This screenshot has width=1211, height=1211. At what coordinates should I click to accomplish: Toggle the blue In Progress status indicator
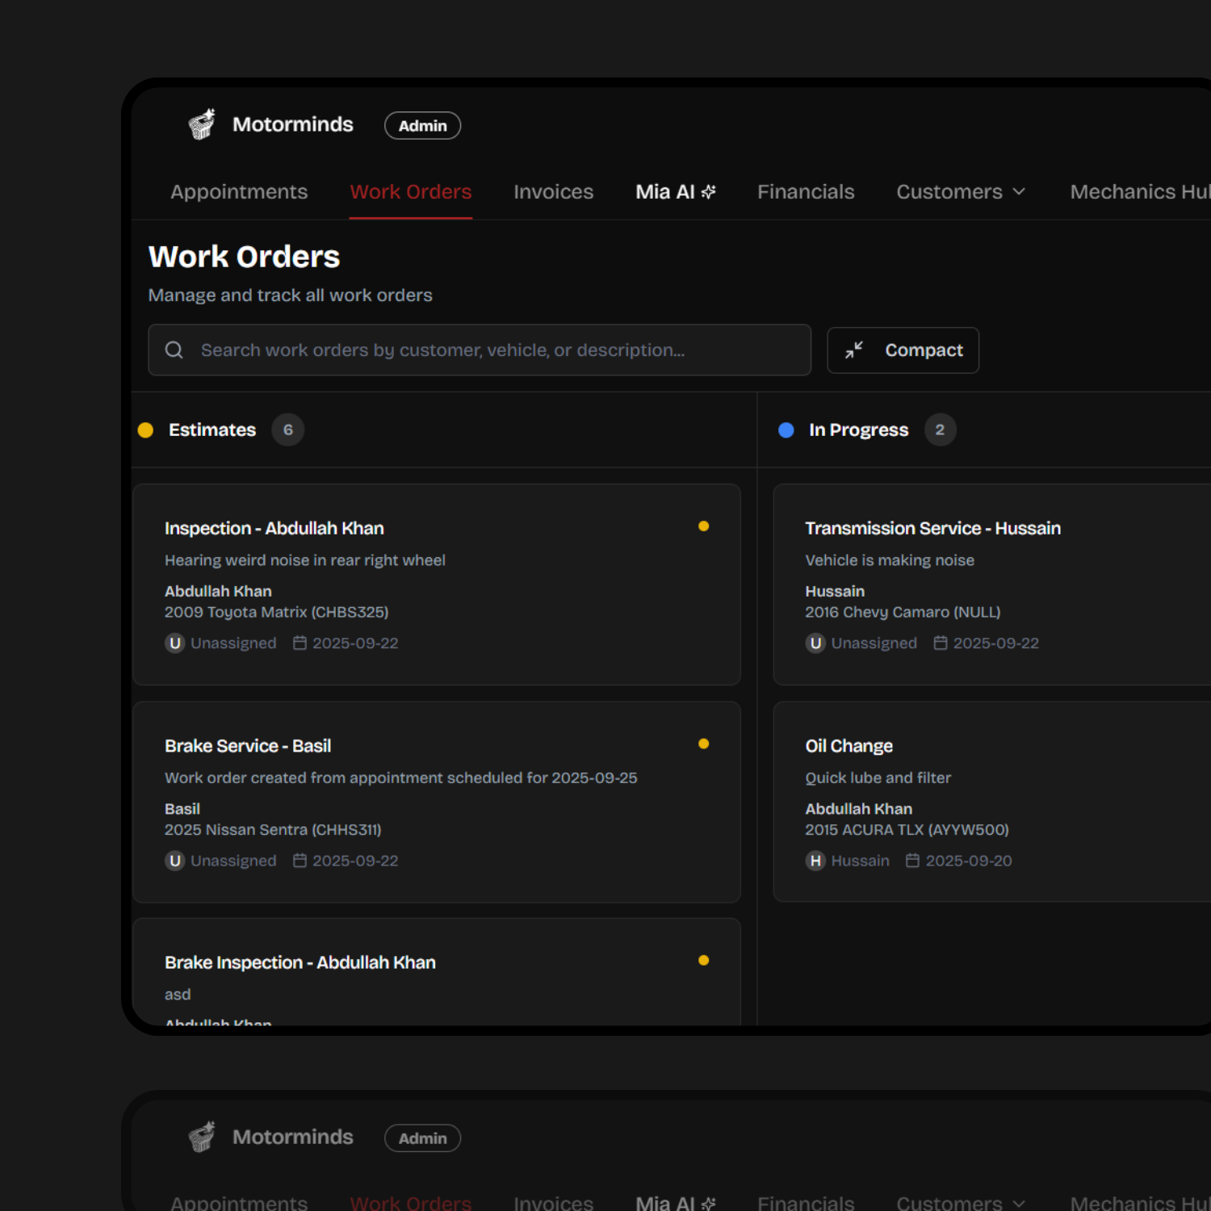786,430
